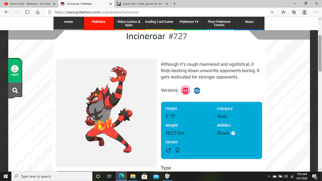Open the volume speaker tray icon
Viewport: 322px width, 181px height.
[286, 176]
